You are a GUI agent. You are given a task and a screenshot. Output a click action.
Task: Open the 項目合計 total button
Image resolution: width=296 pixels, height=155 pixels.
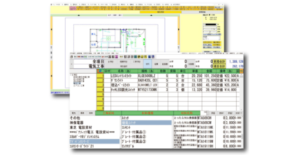pyautogui.click(x=219, y=66)
